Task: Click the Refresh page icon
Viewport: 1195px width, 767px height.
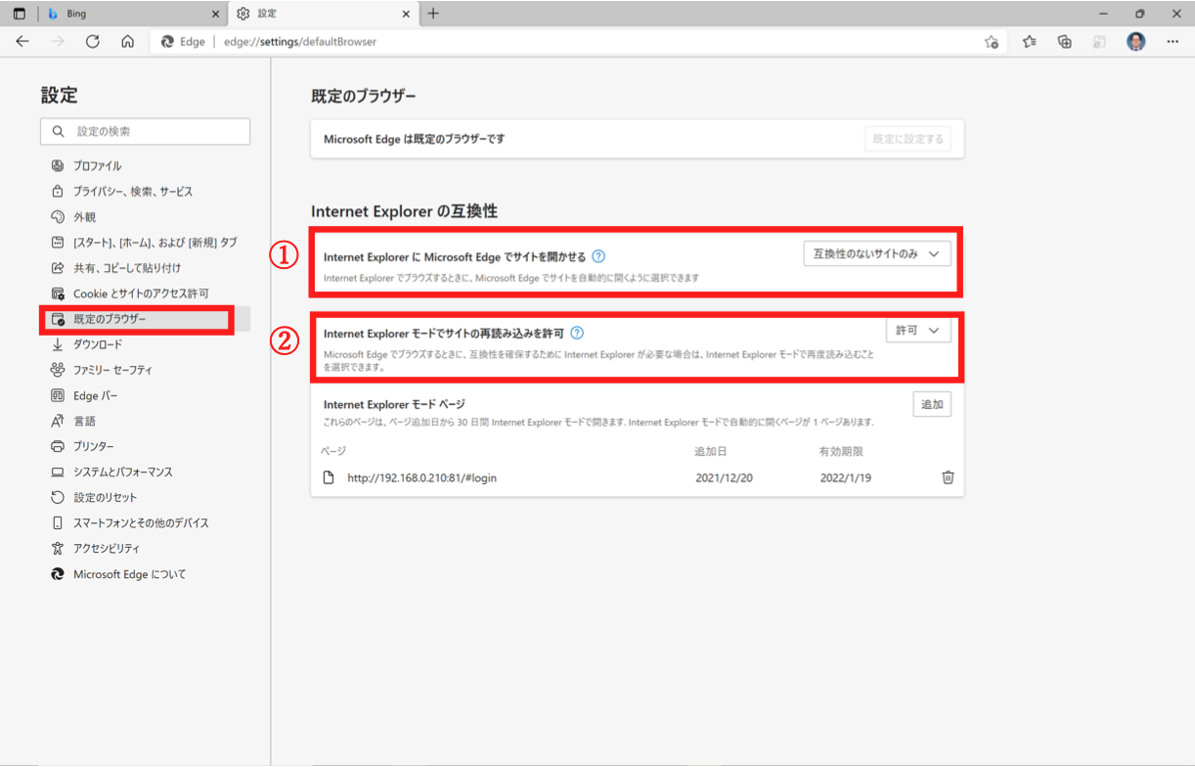Action: 93,42
